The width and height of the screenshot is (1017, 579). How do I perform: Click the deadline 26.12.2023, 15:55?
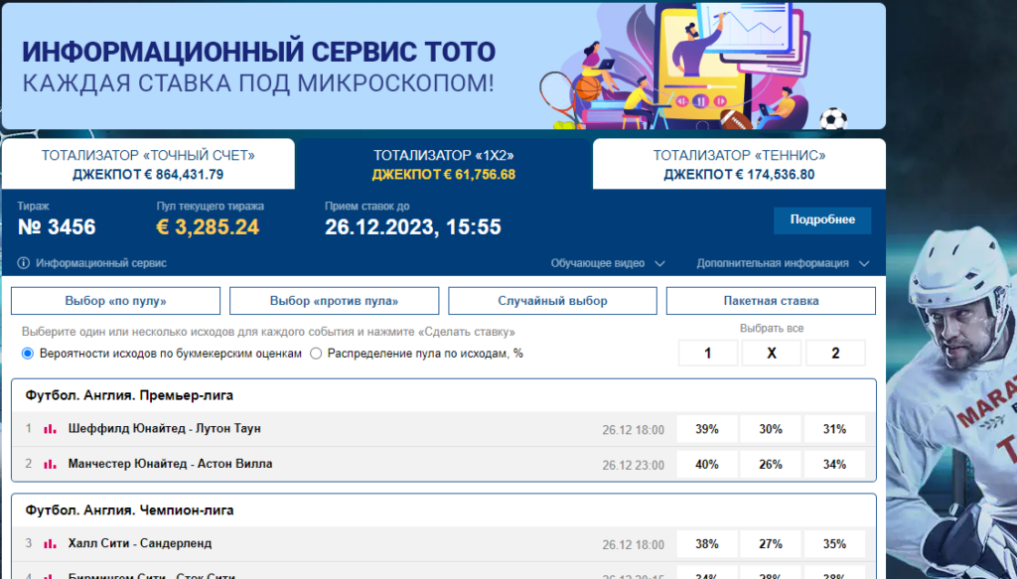coord(412,226)
